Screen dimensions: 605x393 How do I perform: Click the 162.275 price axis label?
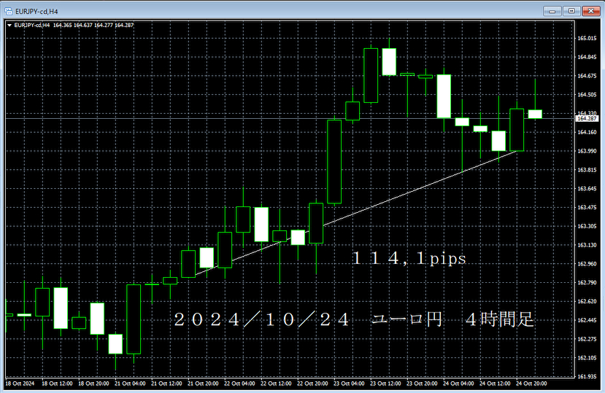pos(587,339)
